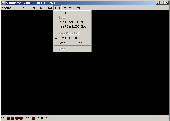Screen dimensions: 170x121
Task: Close the open FD4 menu
Action: tap(57, 8)
